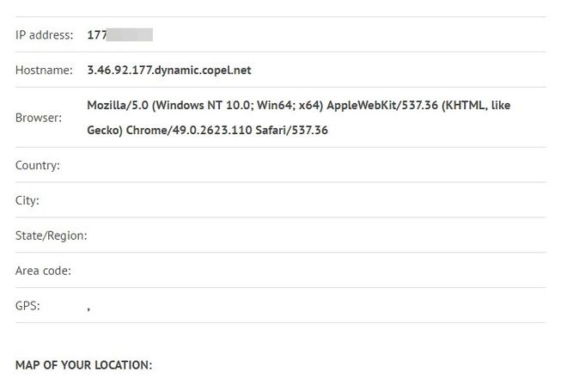
Task: Click the Mozilla/5.0 user agent first line
Action: pos(299,105)
